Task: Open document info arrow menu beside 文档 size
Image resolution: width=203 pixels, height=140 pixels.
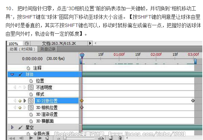Action: (x=90, y=43)
